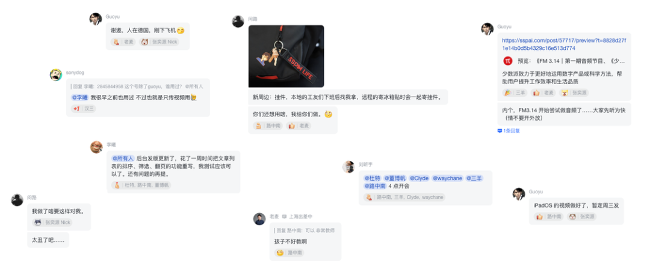Click 李曦's avatar icon

[96, 147]
